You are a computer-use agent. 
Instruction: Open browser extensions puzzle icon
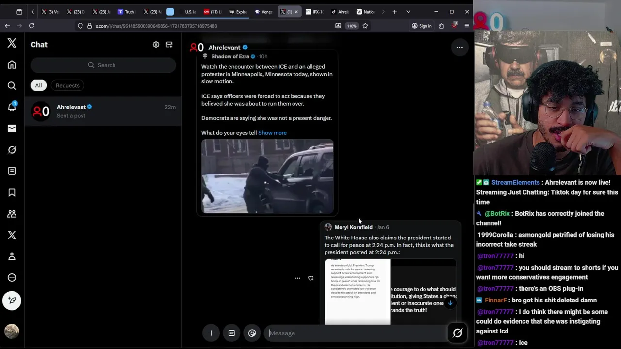click(x=441, y=26)
